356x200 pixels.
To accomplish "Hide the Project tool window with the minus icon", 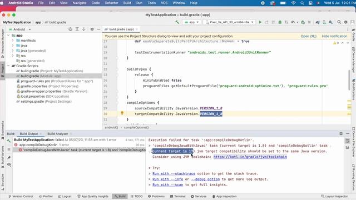I will (x=98, y=29).
